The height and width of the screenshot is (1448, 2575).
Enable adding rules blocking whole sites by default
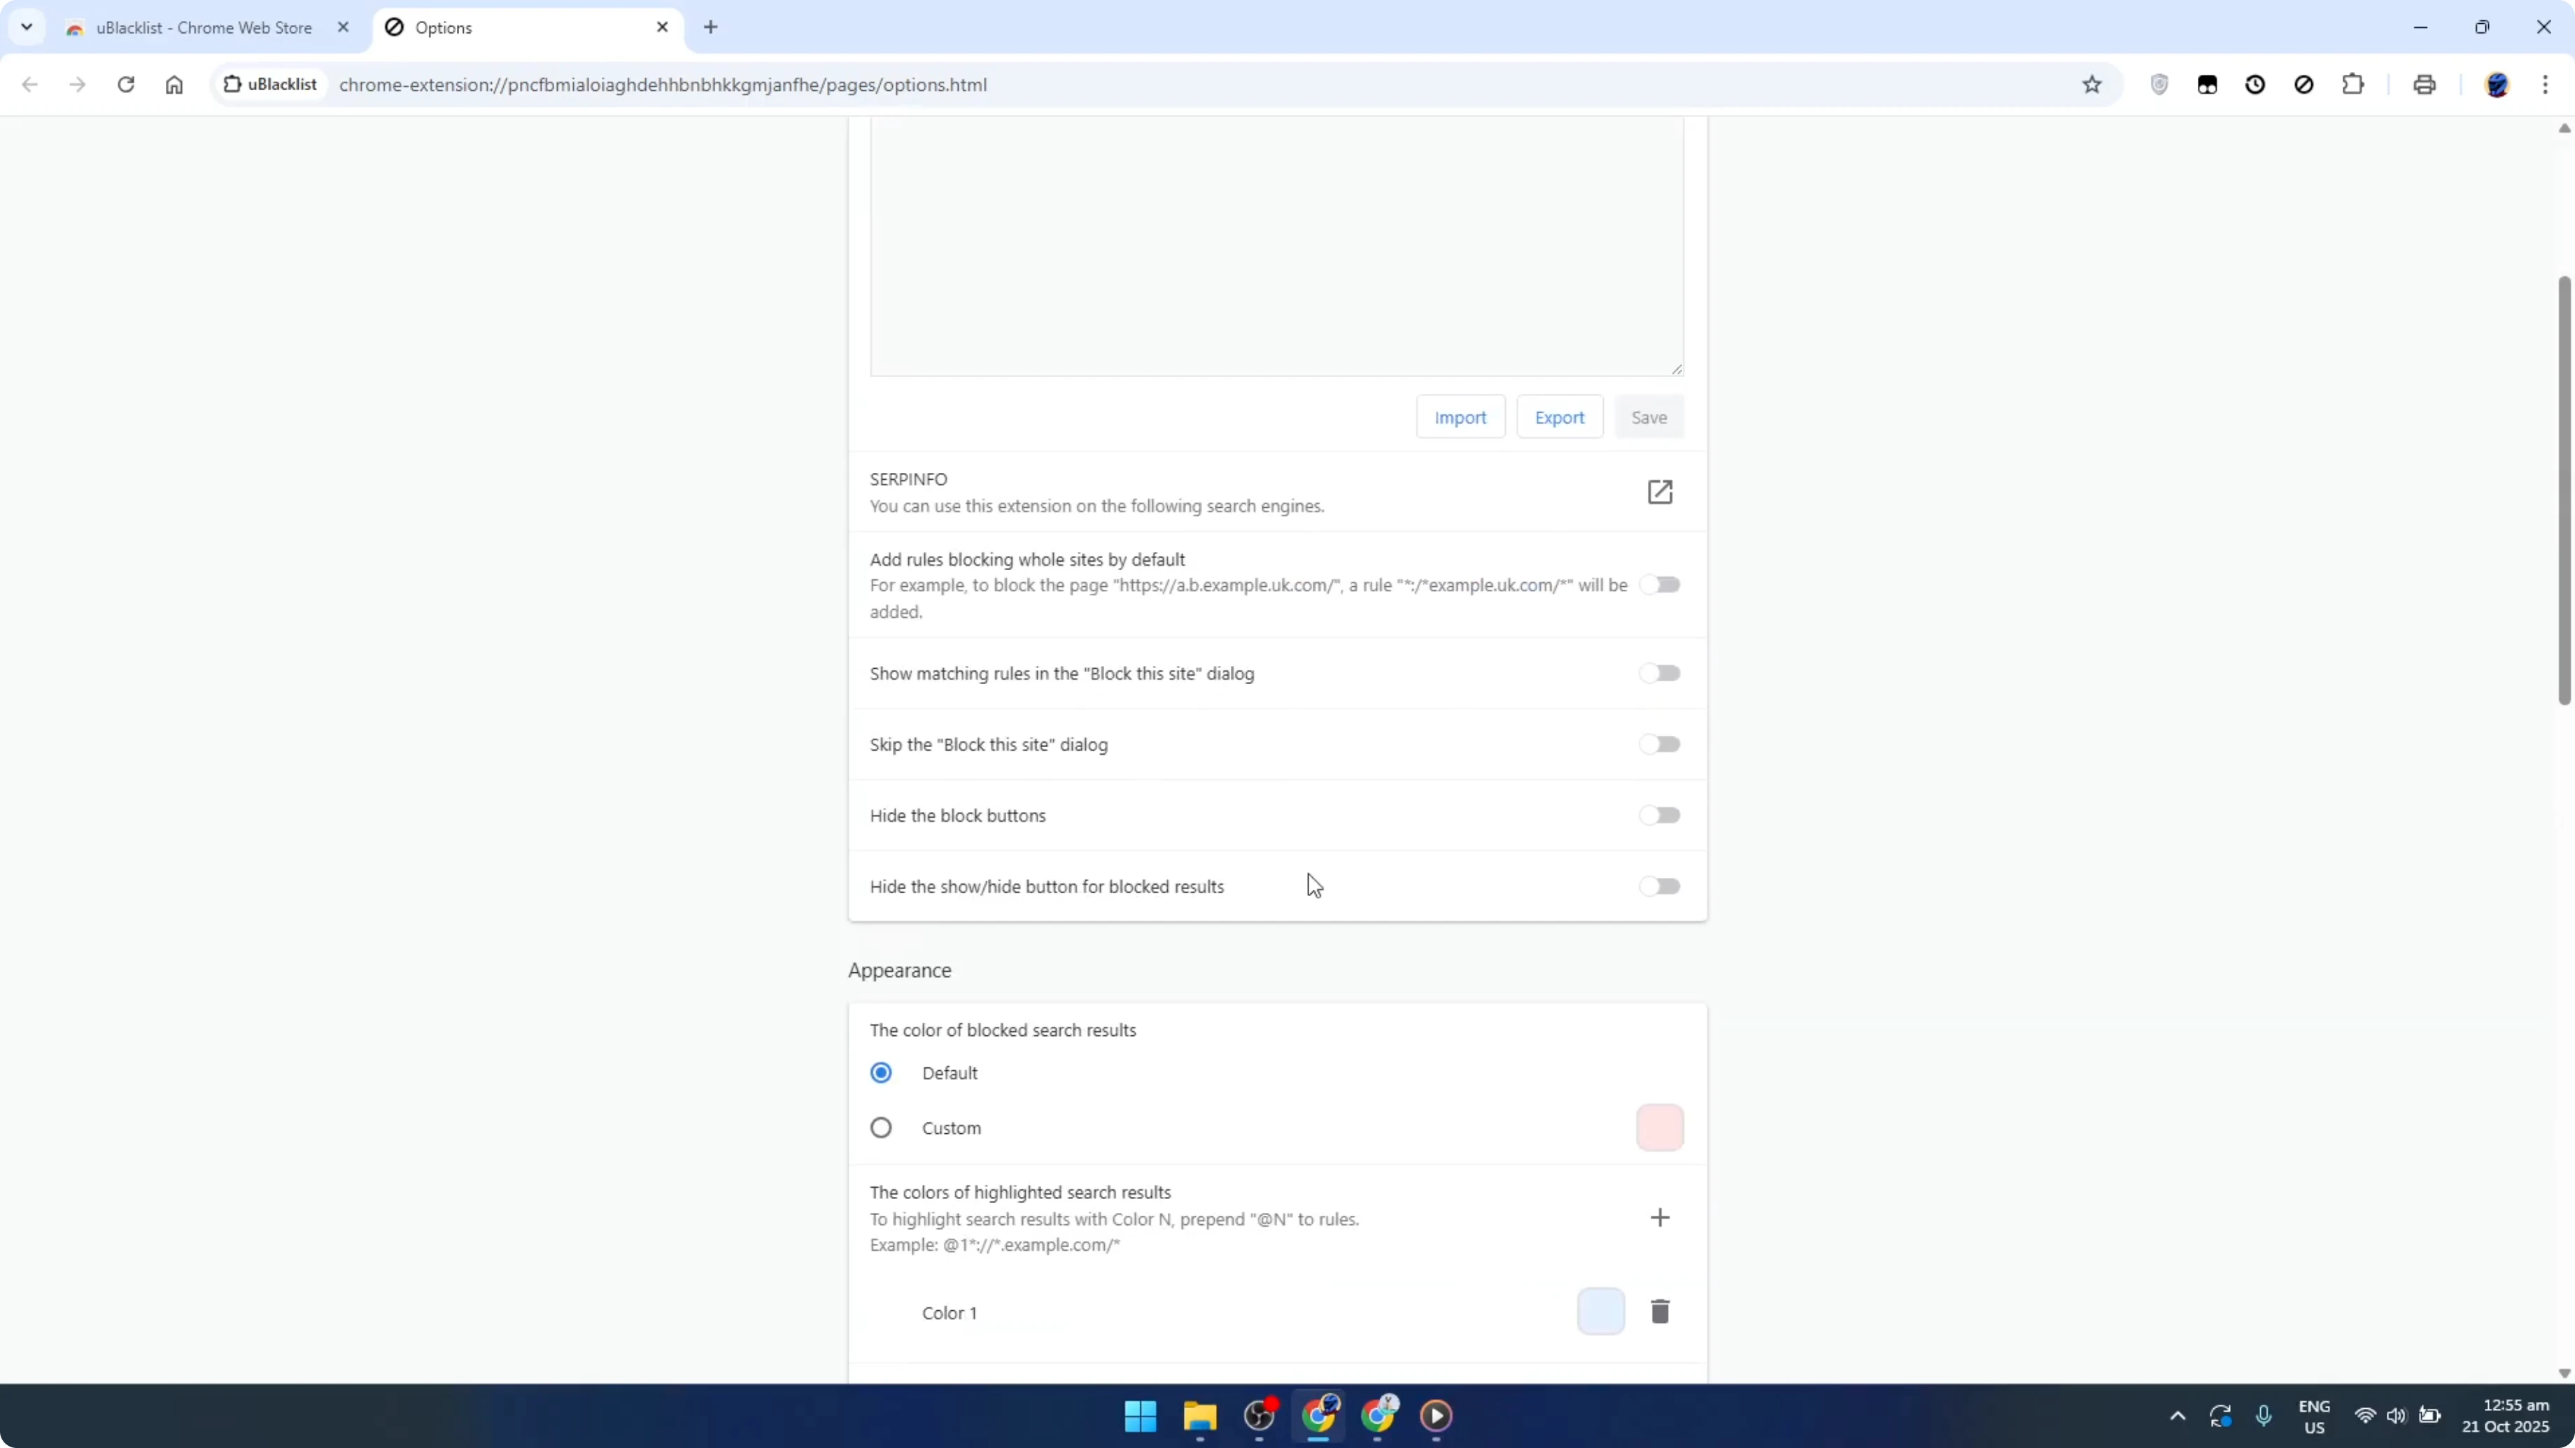[1659, 585]
